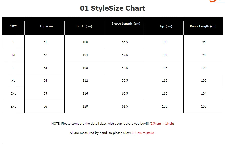Click the 01 StyleSize Chart title
This screenshot has height=148, width=225.
(112, 8)
